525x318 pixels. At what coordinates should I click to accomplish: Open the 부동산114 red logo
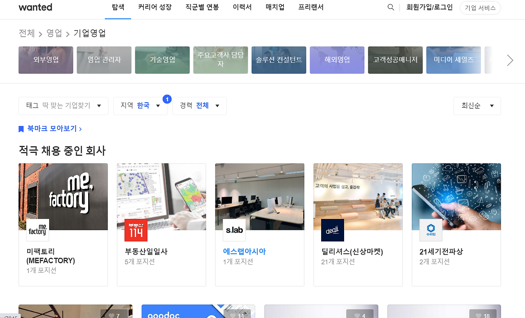click(x=136, y=230)
